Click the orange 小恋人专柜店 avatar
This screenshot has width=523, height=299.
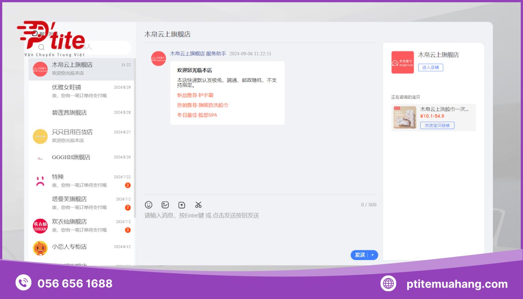pyautogui.click(x=40, y=248)
